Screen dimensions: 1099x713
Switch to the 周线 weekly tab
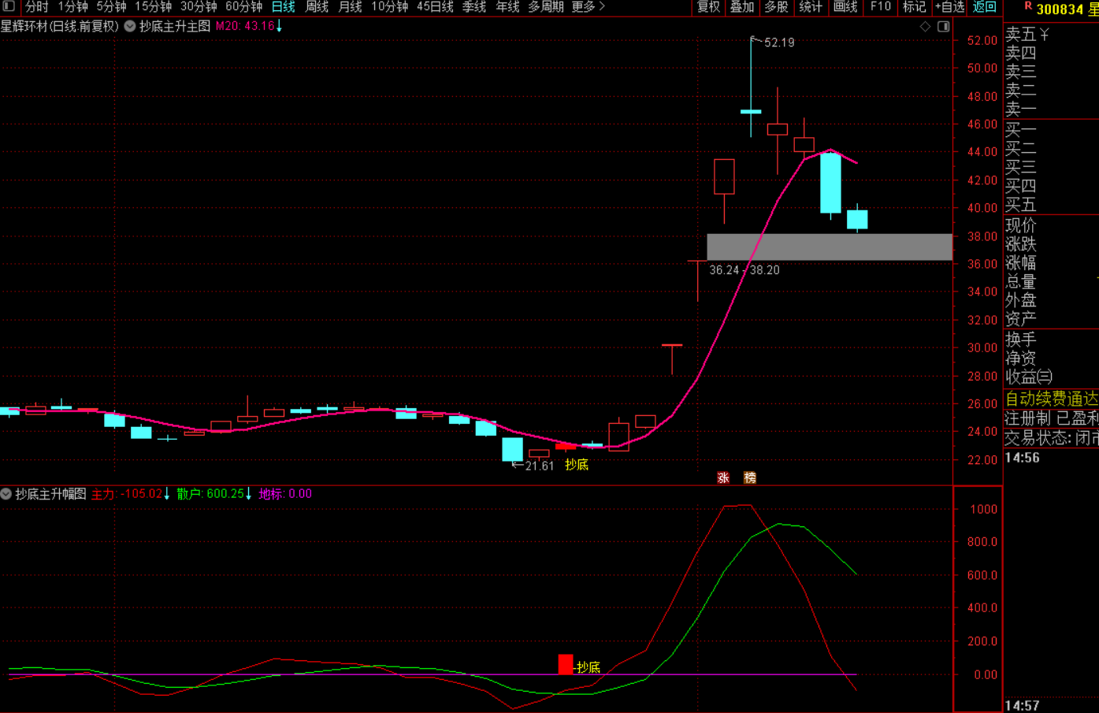tap(317, 7)
